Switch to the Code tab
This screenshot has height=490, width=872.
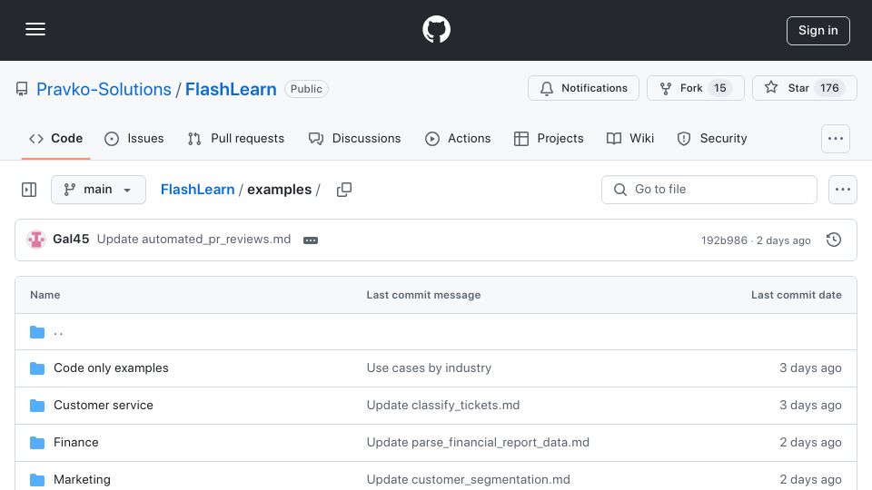55,138
